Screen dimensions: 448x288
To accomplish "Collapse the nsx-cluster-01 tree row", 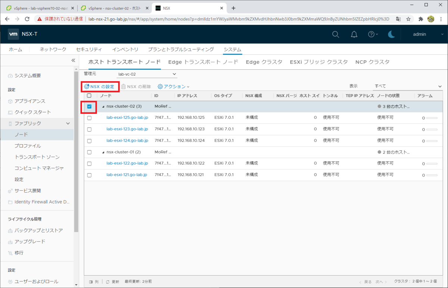I will (x=103, y=152).
